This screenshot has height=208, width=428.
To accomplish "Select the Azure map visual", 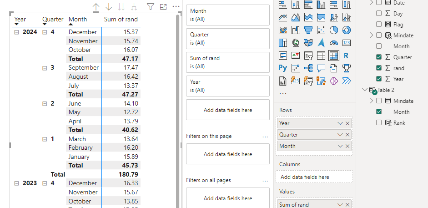I will click(321, 43).
